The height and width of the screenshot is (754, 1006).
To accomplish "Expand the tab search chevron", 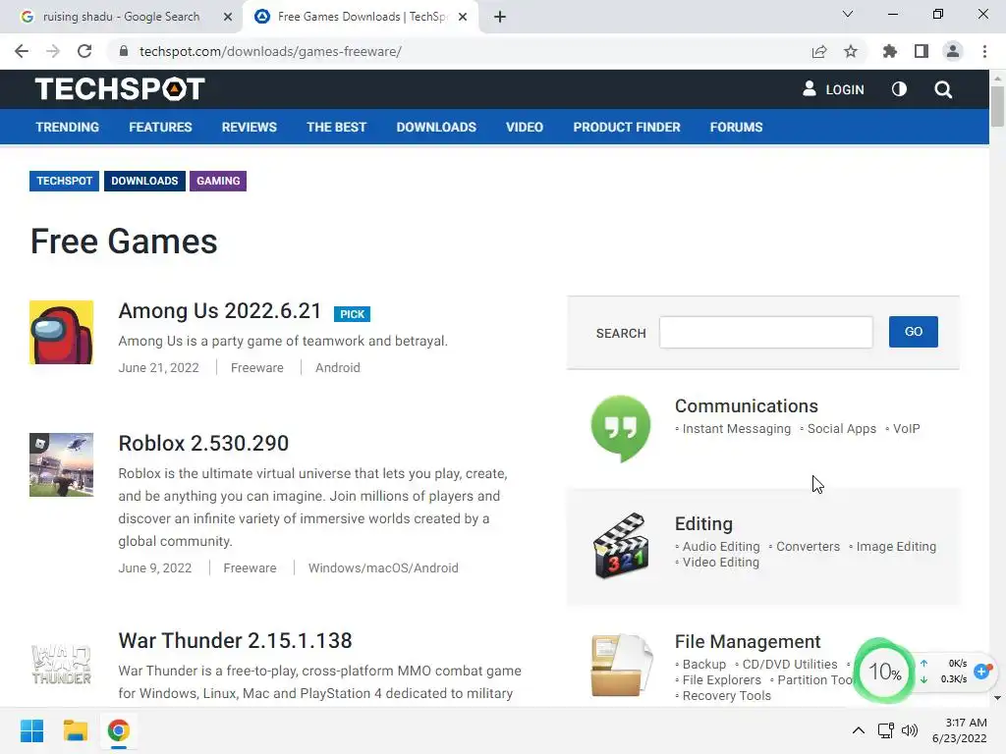I will tap(848, 14).
